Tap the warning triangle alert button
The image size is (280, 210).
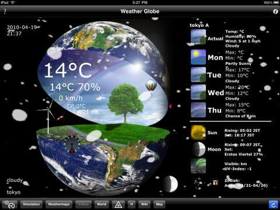pyautogui.click(x=118, y=205)
